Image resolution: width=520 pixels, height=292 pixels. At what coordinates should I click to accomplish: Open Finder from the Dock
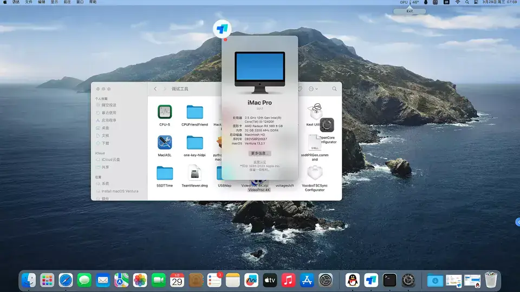pos(29,281)
